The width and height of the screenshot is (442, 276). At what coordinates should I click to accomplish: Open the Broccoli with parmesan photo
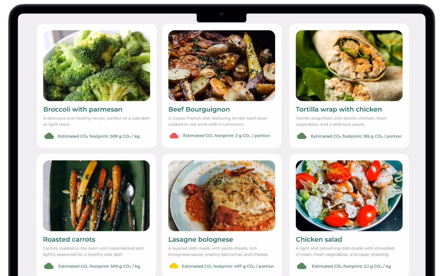97,65
